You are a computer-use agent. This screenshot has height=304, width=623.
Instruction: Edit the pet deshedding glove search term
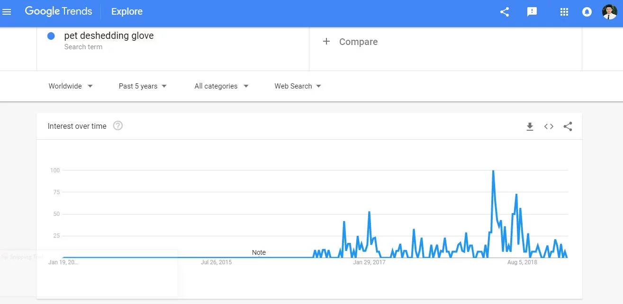pyautogui.click(x=109, y=36)
